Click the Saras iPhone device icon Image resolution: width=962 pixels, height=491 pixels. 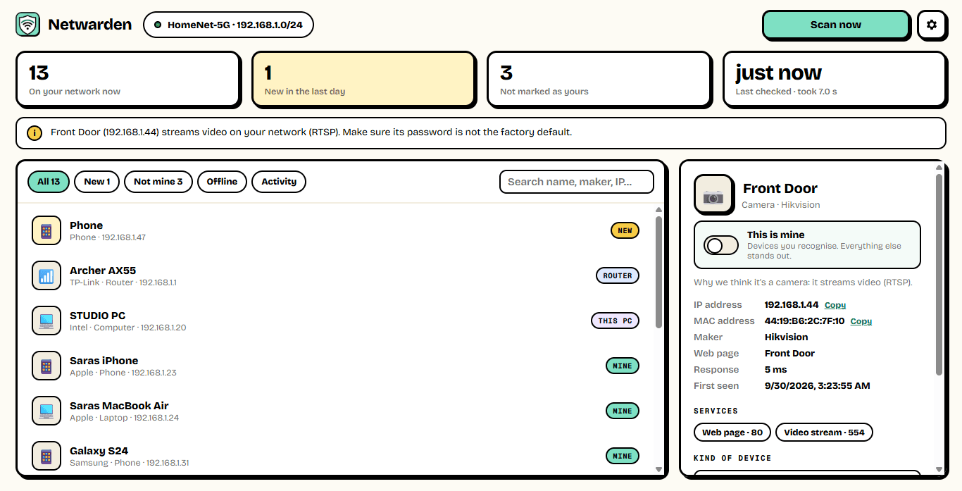(46, 366)
